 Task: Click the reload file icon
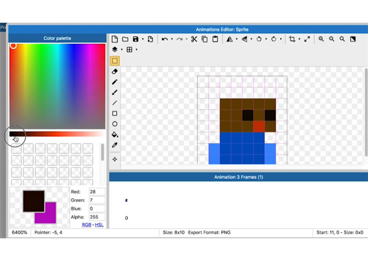point(150,39)
